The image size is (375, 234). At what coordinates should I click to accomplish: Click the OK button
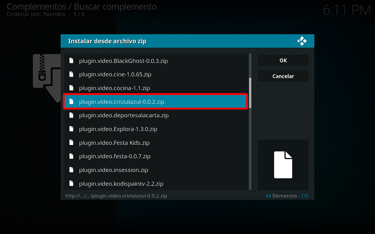(283, 60)
